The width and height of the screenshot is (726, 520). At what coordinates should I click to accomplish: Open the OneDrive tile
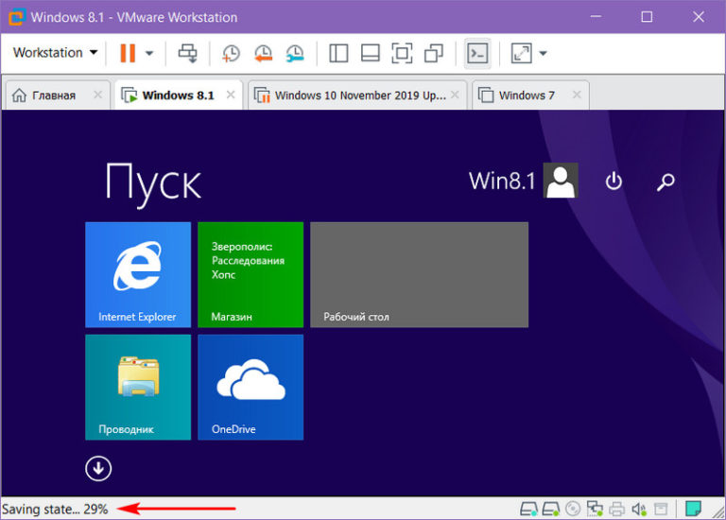[251, 387]
